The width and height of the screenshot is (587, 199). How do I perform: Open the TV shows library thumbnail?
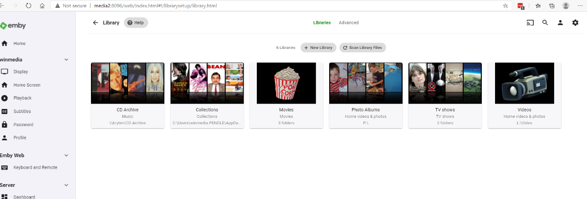[445, 83]
